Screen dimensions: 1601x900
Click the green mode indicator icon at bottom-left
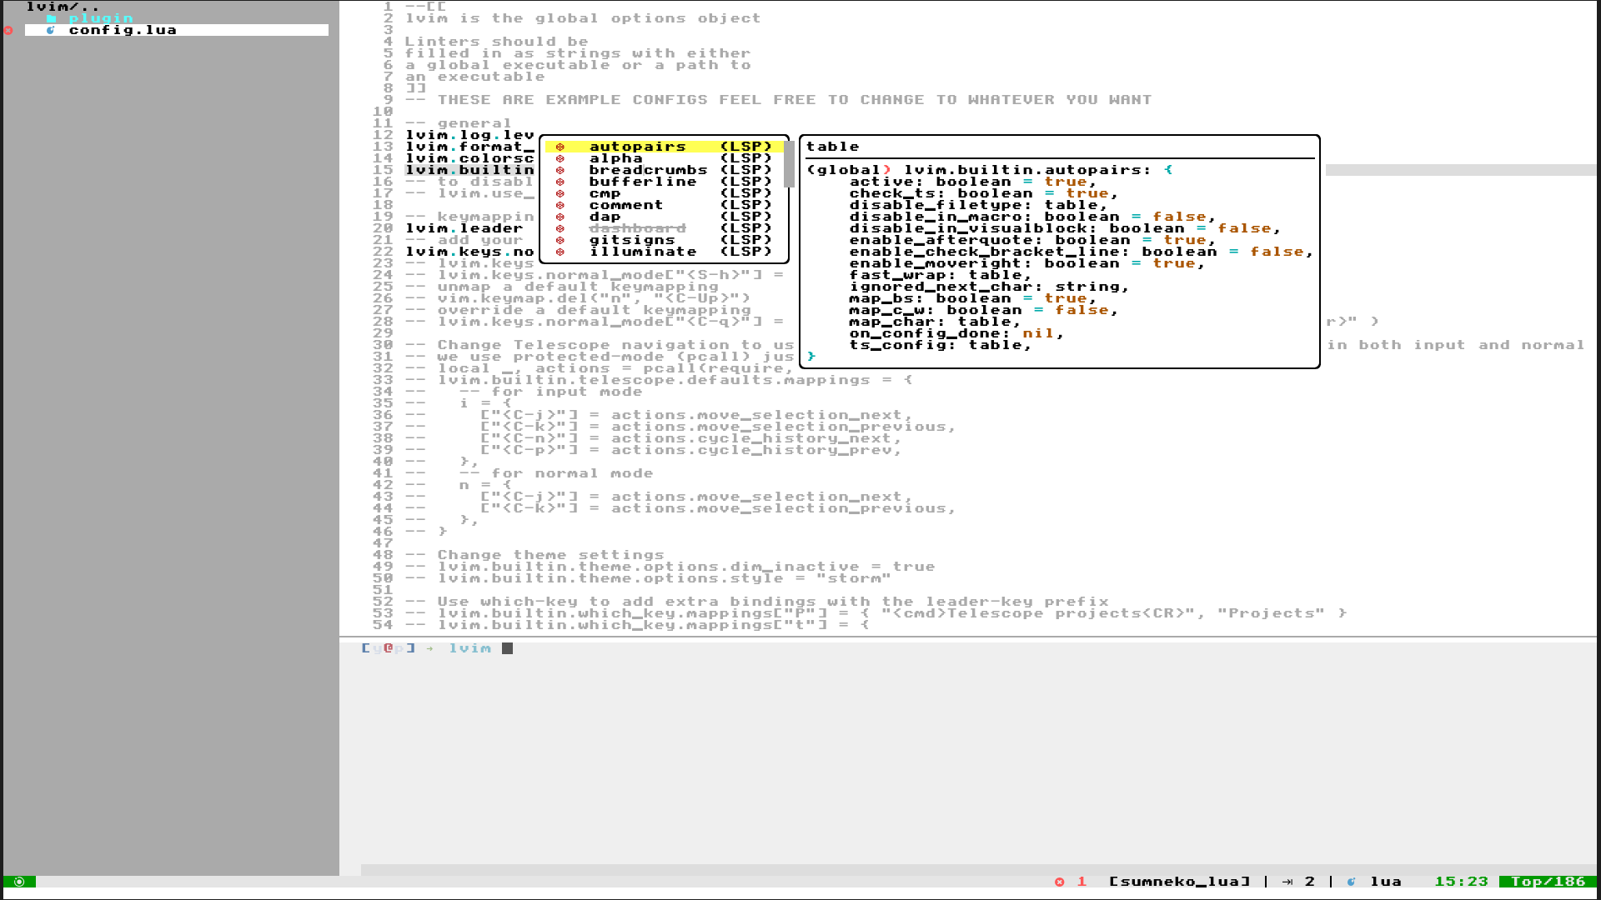19,882
